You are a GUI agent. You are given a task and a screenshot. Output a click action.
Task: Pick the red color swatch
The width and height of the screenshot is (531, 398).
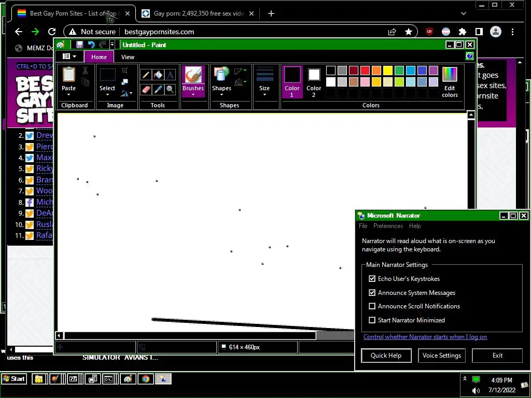pos(365,70)
